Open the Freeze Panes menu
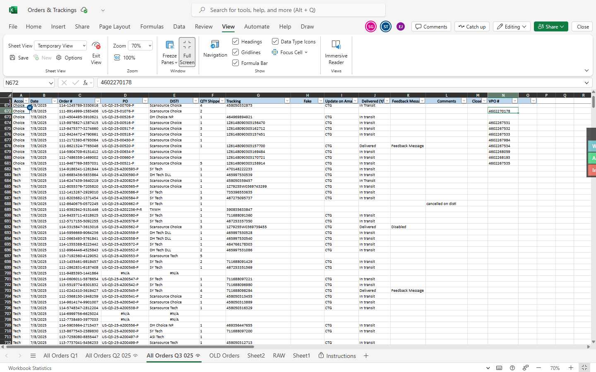This screenshot has height=372, width=596. [x=169, y=53]
